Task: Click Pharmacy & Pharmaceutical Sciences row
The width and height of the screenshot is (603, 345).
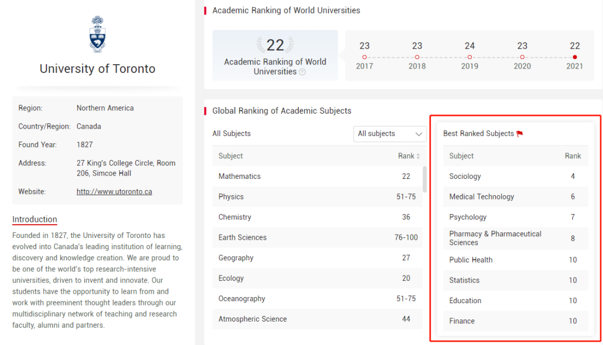Action: (515, 238)
